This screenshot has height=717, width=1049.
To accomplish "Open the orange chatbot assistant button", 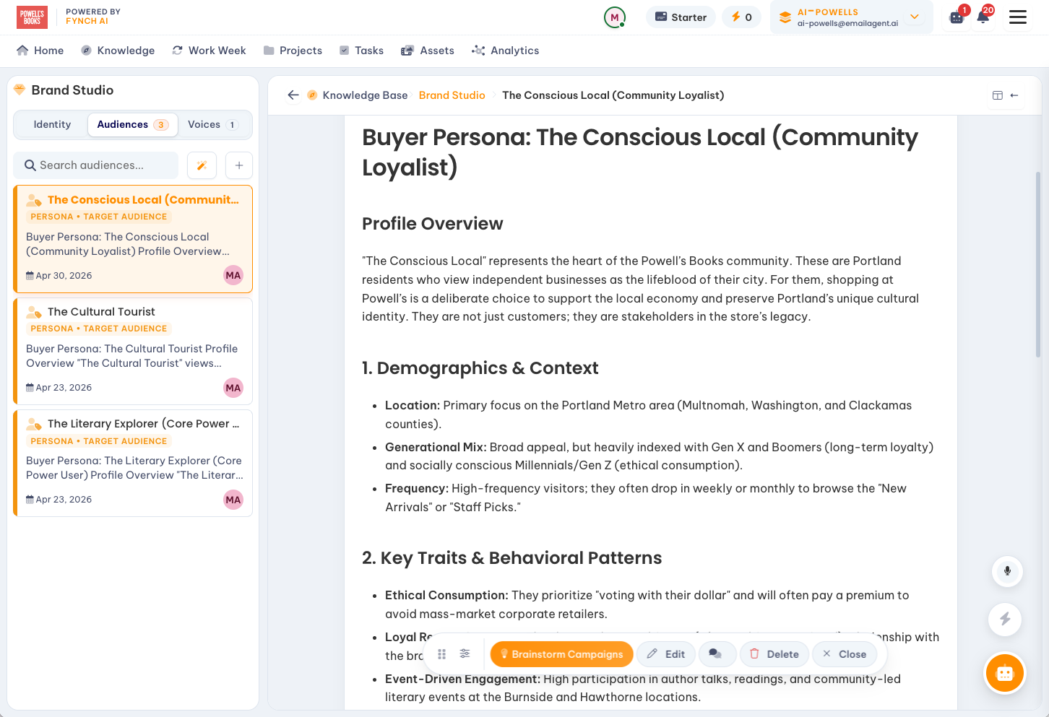I will 1005,673.
